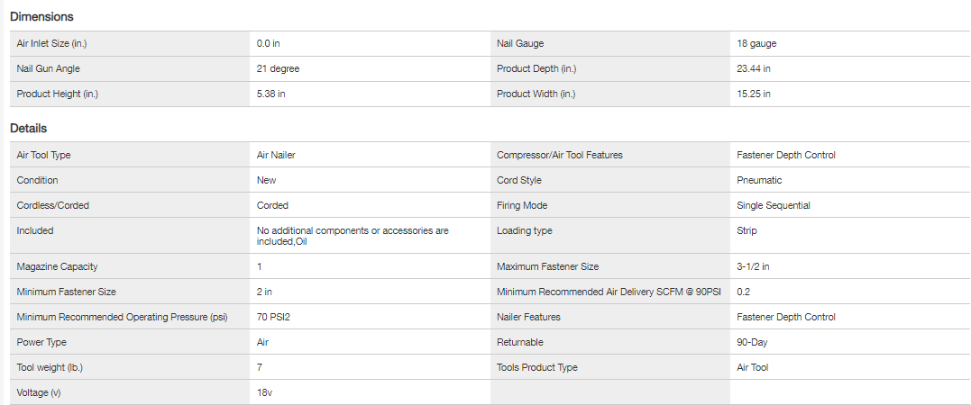Select the Air Inlet Size label
Screen dimensions: 971x405
click(x=51, y=43)
